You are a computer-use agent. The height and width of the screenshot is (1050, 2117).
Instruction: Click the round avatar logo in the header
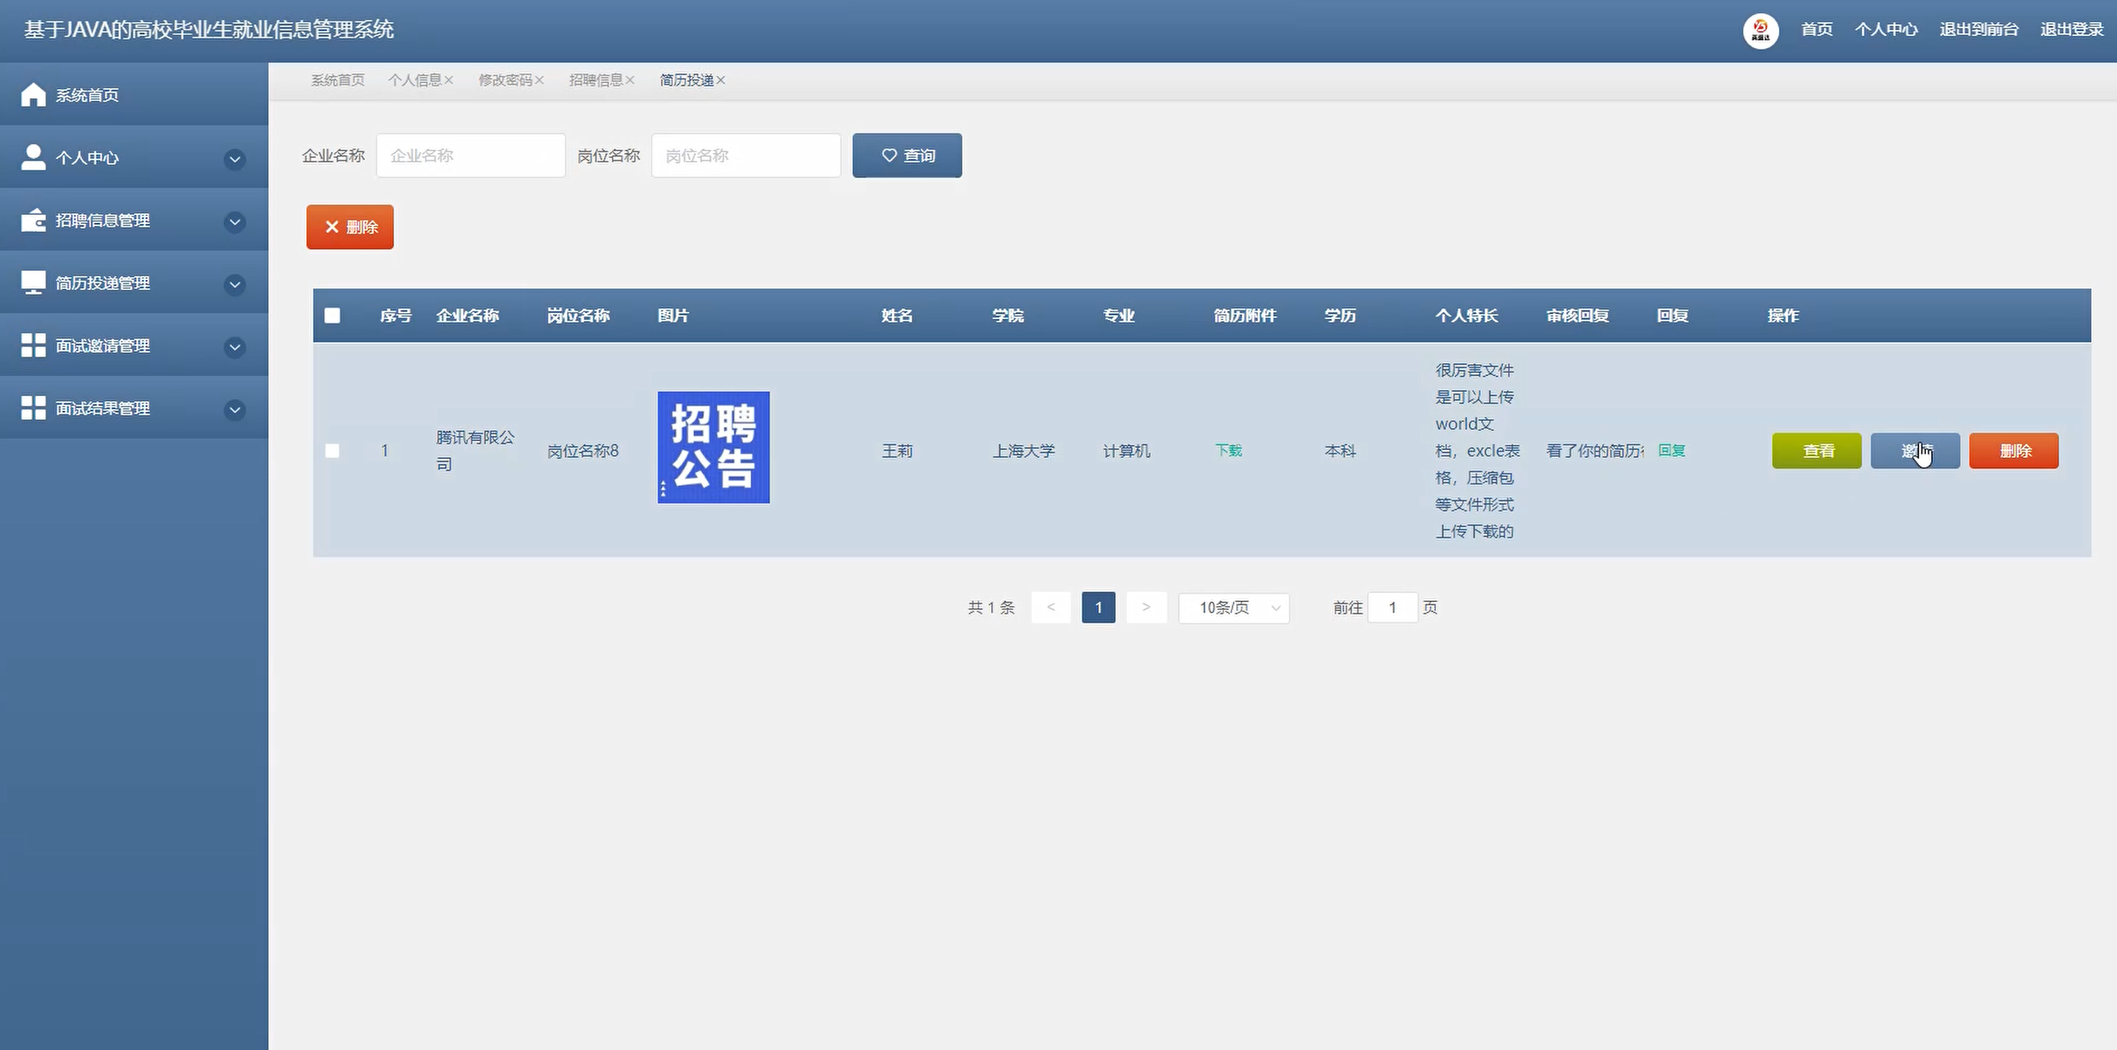[1760, 31]
